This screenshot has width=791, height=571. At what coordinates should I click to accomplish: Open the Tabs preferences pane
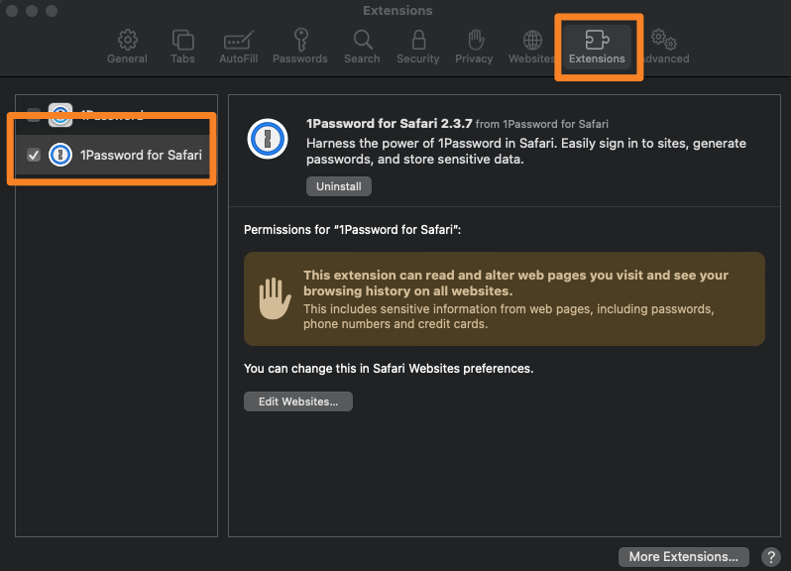click(x=182, y=47)
